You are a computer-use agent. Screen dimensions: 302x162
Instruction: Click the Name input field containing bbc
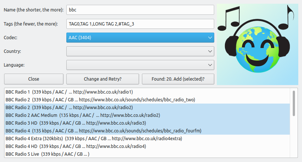(140, 10)
